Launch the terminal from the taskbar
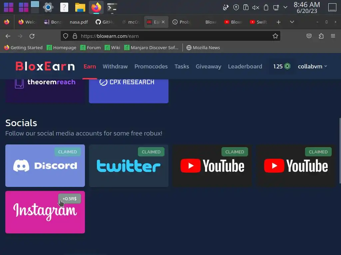 point(112,8)
